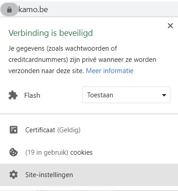Click the Flash puzzle piece icon

13,95
